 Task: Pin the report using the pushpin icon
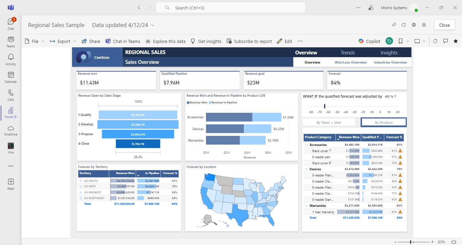coord(394,25)
